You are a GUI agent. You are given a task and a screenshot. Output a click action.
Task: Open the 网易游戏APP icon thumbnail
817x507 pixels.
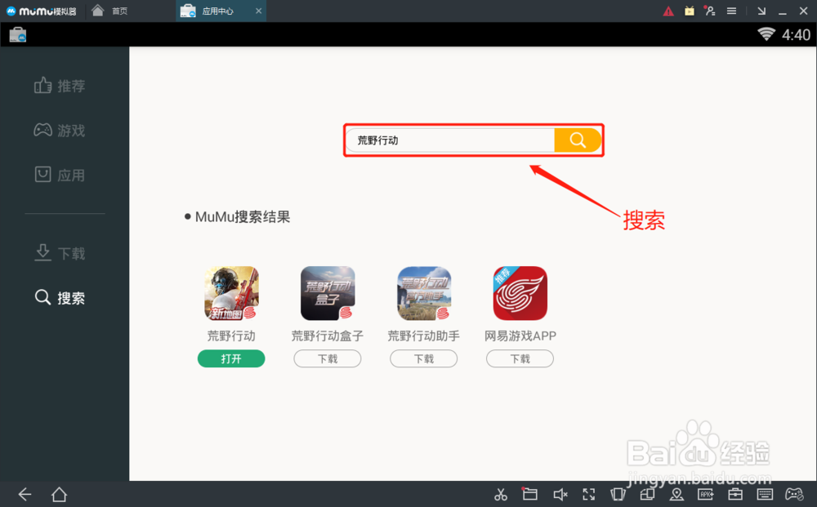point(520,293)
